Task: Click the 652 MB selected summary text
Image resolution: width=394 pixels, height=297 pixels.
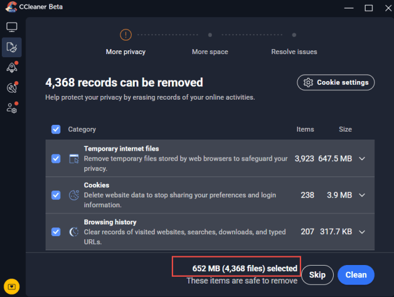Action: 245,268
